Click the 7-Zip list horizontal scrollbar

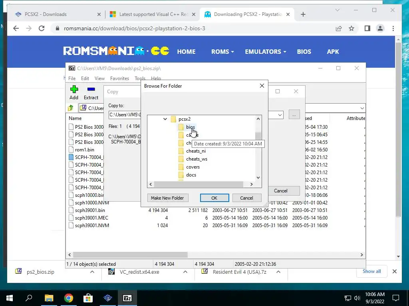[x=130, y=255]
